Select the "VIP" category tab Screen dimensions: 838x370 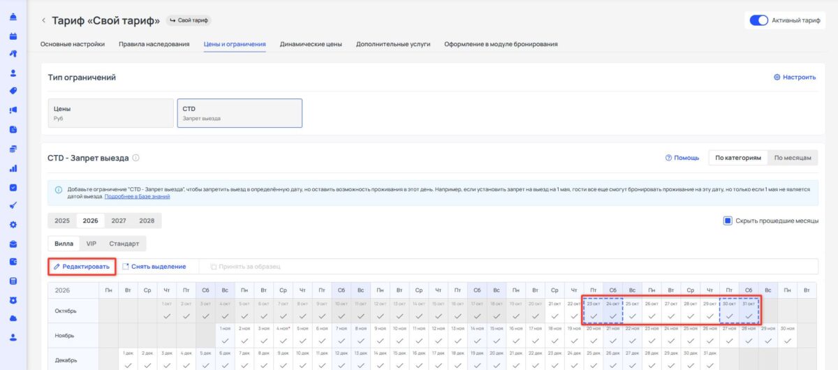[91, 244]
